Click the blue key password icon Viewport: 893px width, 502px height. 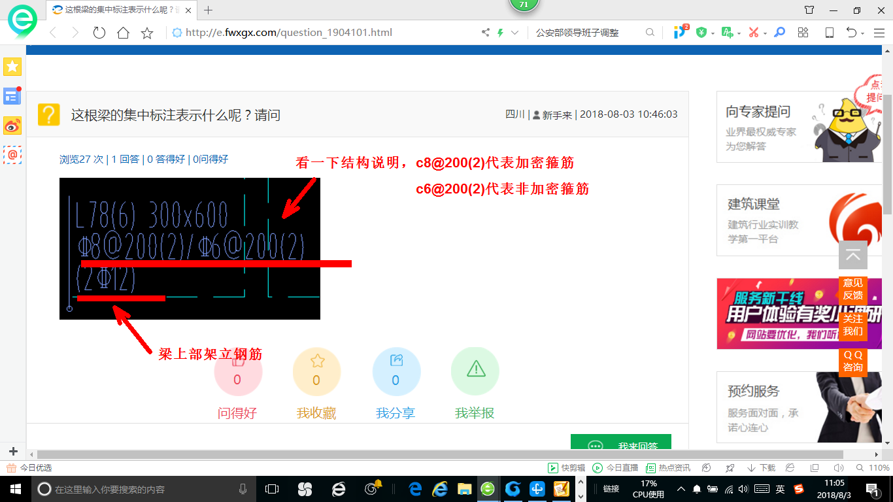[779, 32]
